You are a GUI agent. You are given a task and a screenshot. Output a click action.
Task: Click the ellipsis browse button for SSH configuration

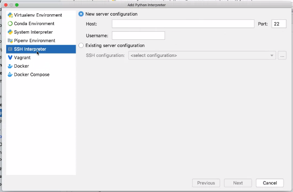[282, 55]
